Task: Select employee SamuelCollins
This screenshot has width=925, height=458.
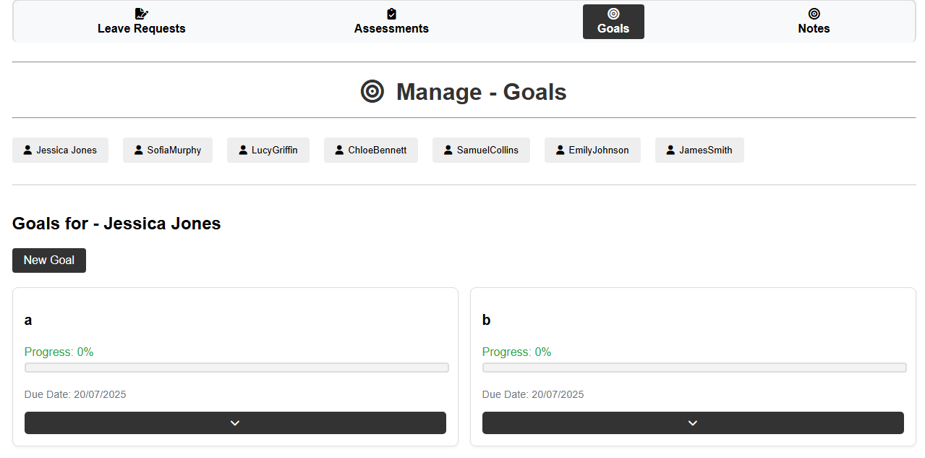Action: click(481, 150)
